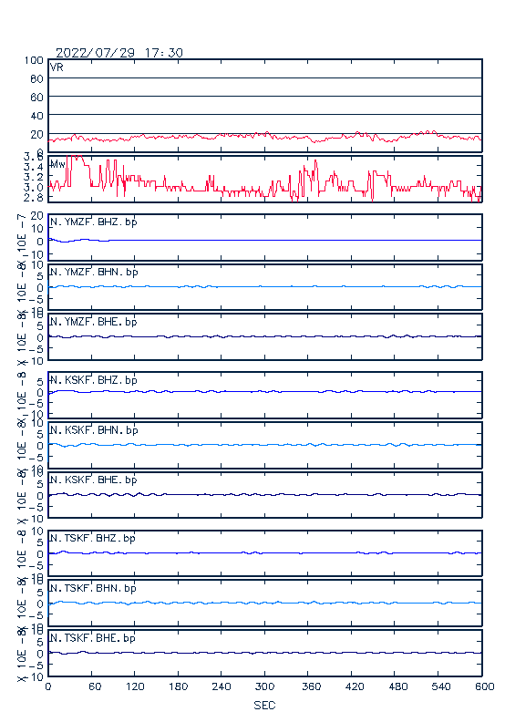Pick the N.TSKF.BHZ.bp trace label
Viewport: 505px width, 712px height.
click(93, 538)
